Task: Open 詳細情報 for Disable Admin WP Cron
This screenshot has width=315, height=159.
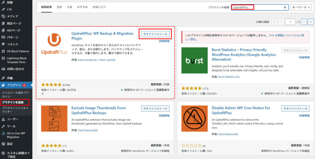Action: coord(304,115)
